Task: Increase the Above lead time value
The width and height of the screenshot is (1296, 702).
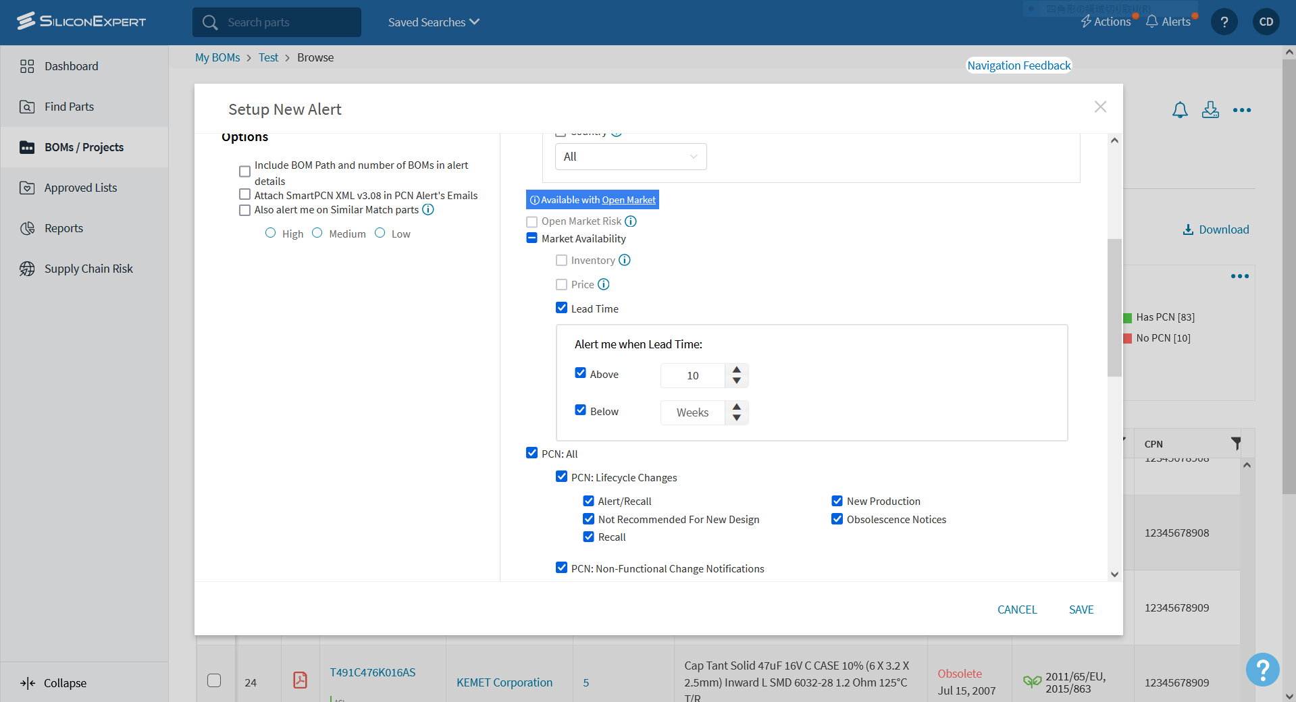Action: coord(737,370)
